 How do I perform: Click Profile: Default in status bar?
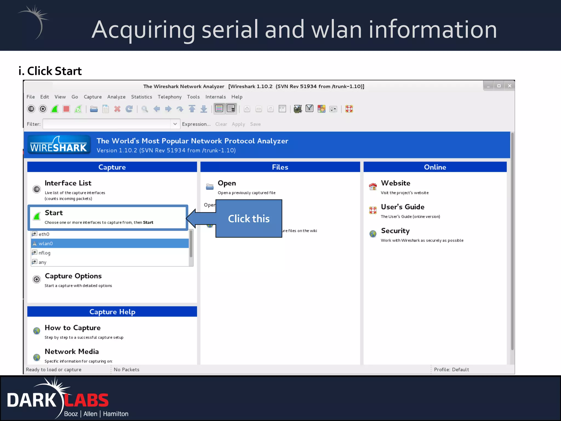tap(451, 369)
